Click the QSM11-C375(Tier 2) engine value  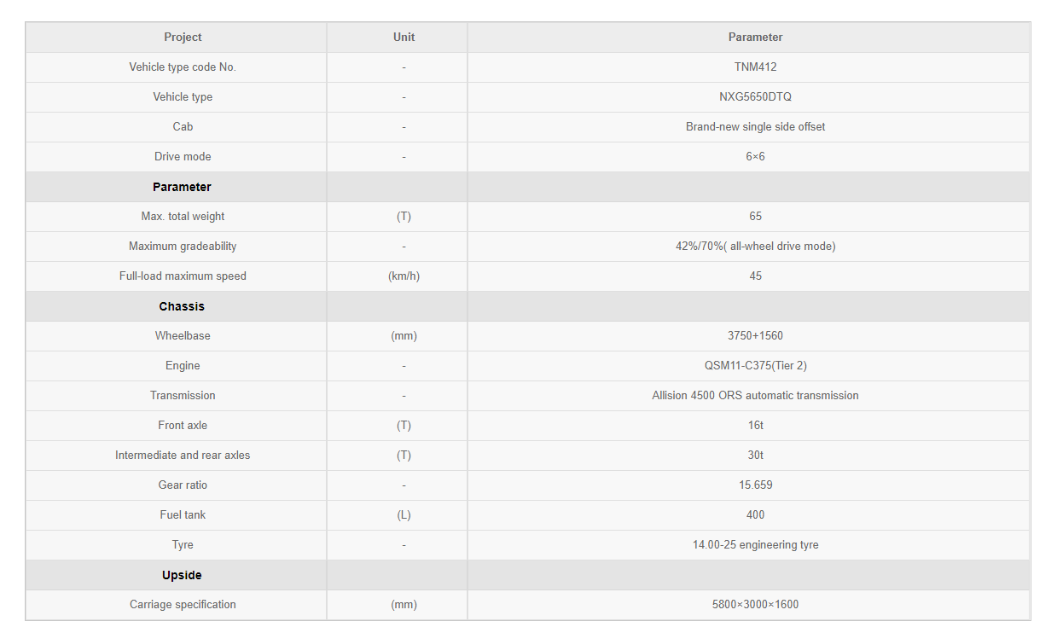pos(755,365)
